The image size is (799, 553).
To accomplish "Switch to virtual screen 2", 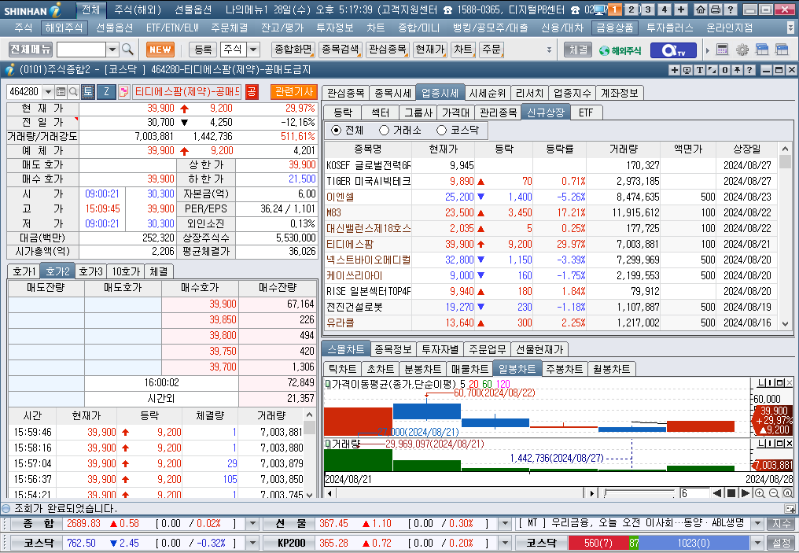I will click(631, 9).
